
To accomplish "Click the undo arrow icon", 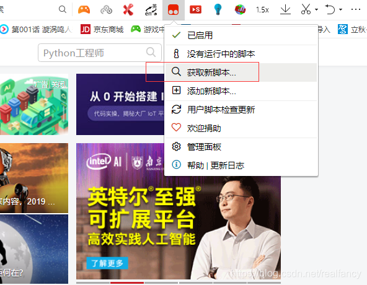I will point(330,9).
